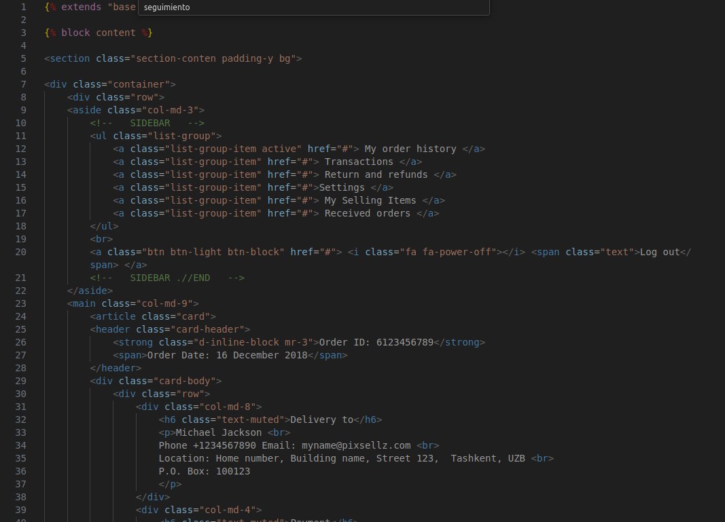Click 'Log out' text on line 20
Screen dimensions: 725x522
(x=660, y=253)
